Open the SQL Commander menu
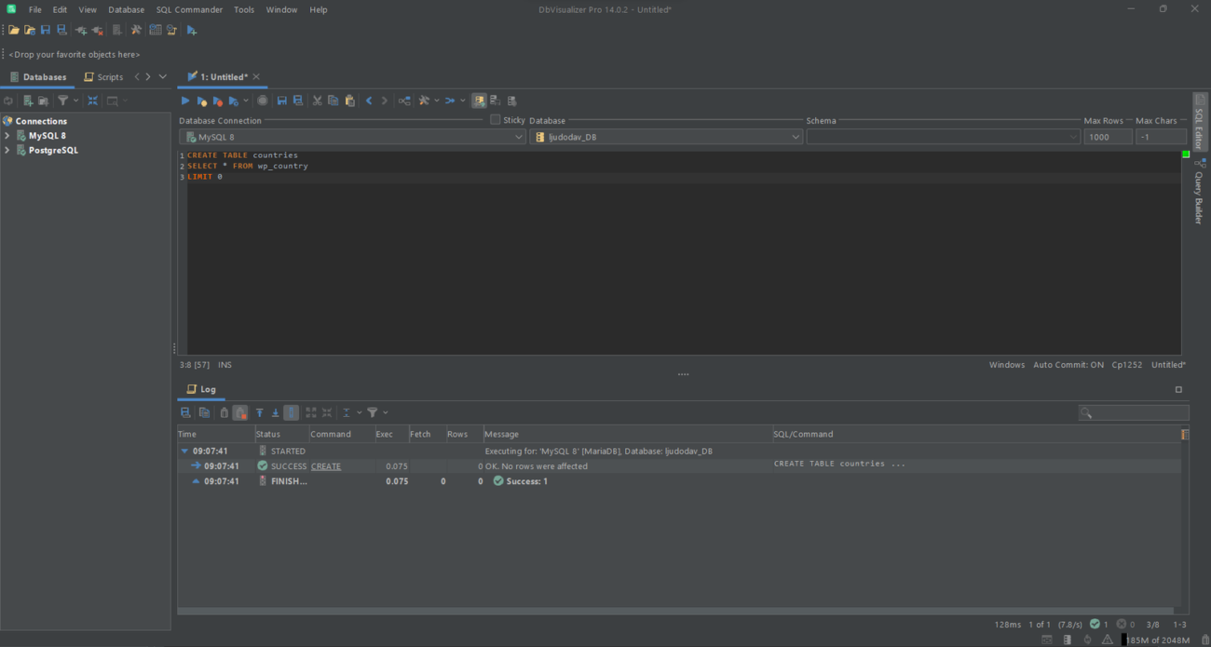The width and height of the screenshot is (1211, 647). coord(189,9)
